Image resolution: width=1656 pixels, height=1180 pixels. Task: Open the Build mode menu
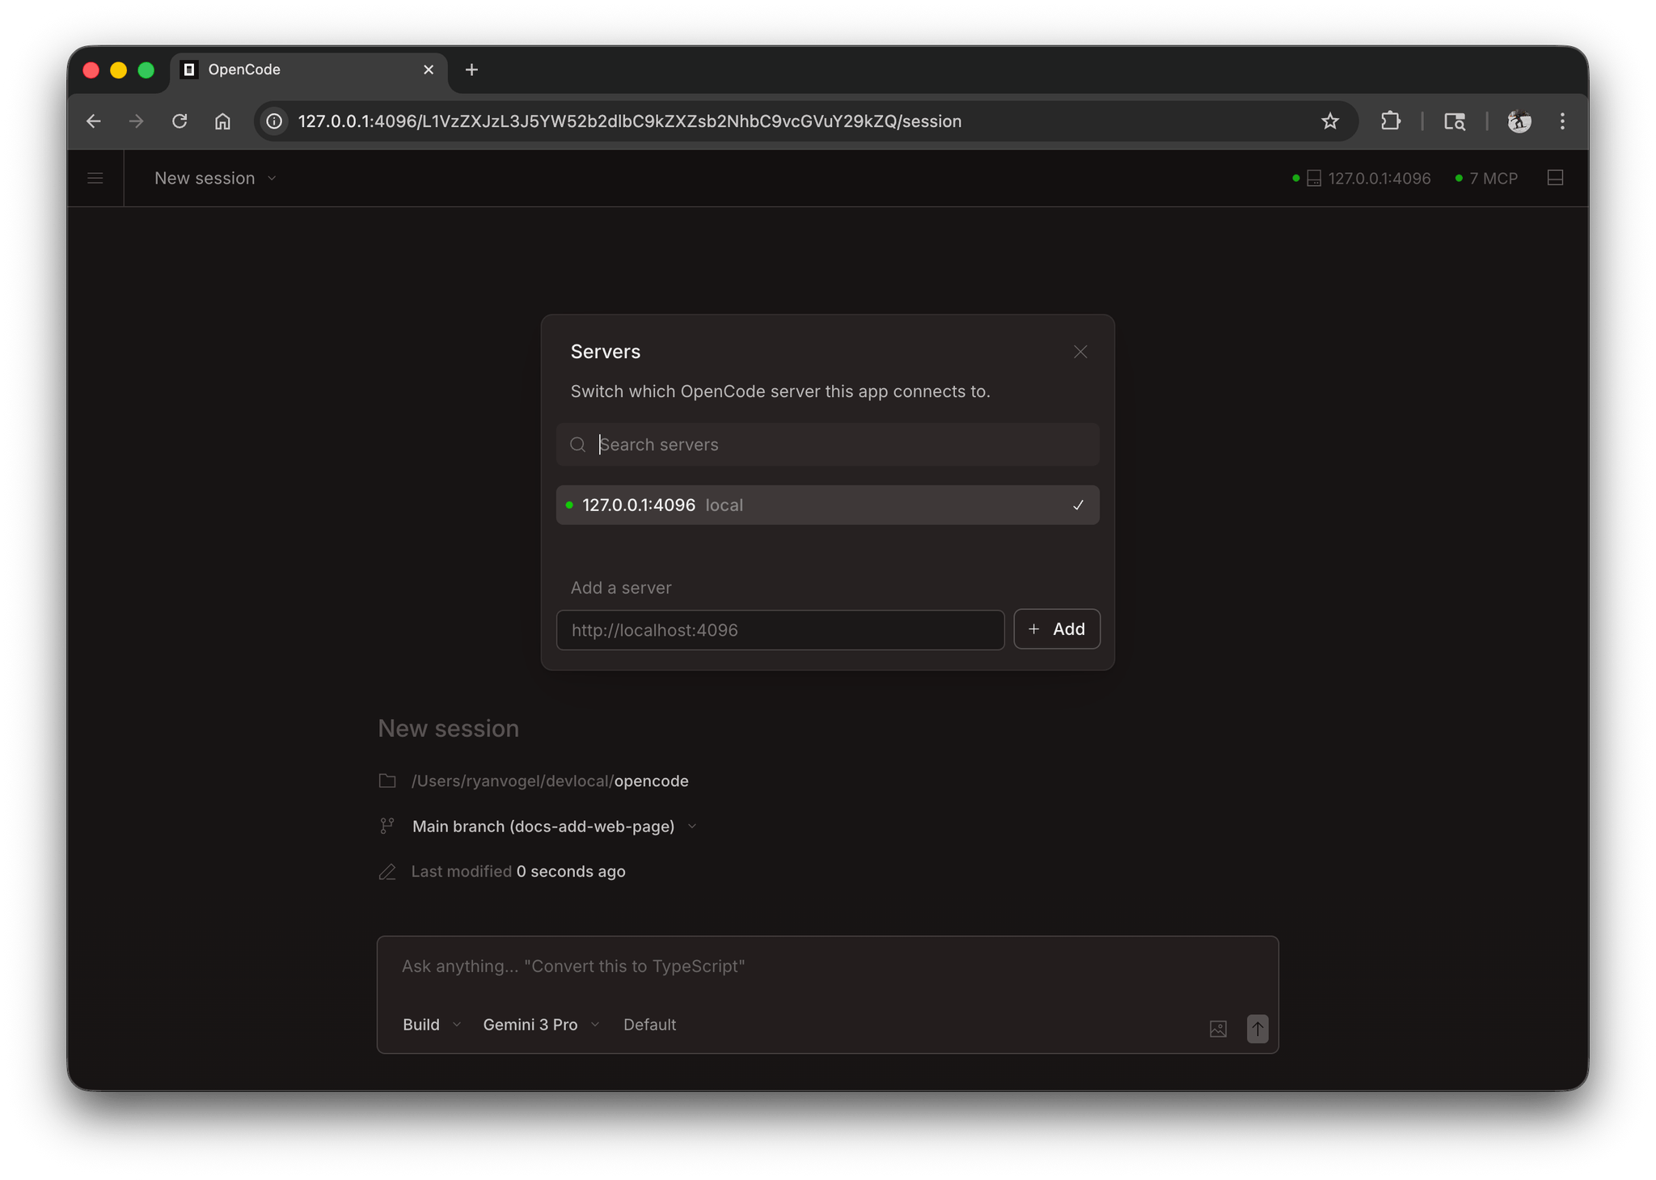[430, 1025]
